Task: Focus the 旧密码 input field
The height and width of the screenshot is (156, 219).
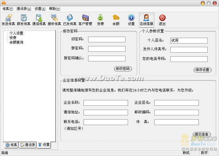Action: pyautogui.click(x=107, y=39)
